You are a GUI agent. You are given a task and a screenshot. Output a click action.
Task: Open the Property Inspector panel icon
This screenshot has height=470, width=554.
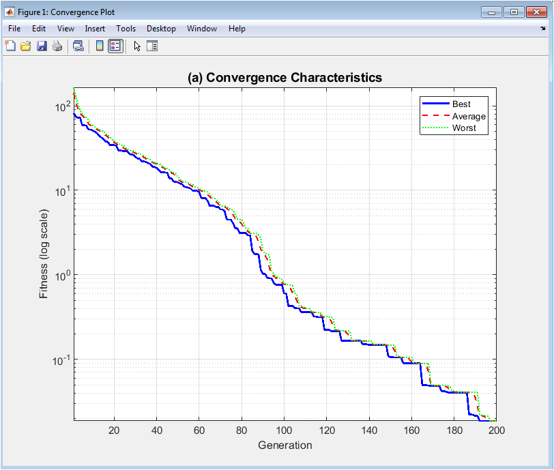[152, 46]
